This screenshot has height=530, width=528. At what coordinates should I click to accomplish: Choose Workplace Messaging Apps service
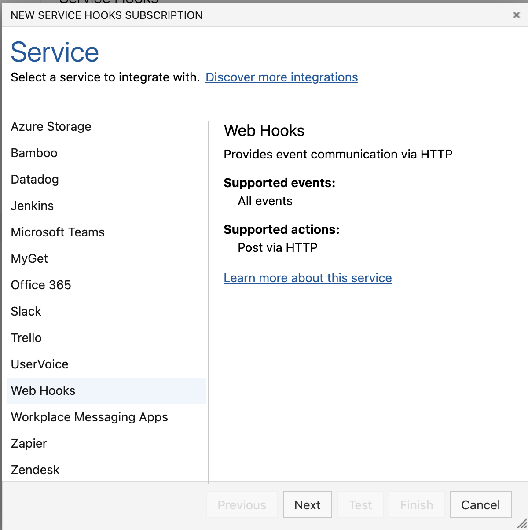pos(106,417)
